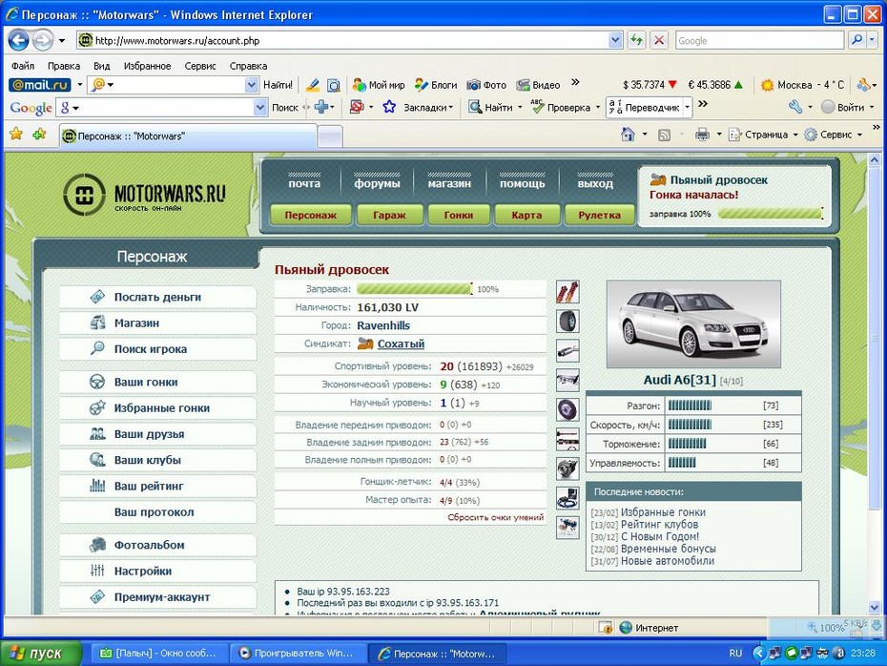This screenshot has width=887, height=666.
Task: Click the Audi A6 car thumbnail
Action: point(693,324)
